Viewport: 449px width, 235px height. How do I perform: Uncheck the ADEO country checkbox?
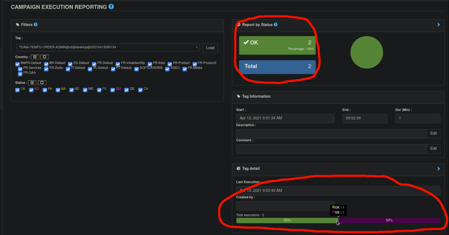[167, 69]
